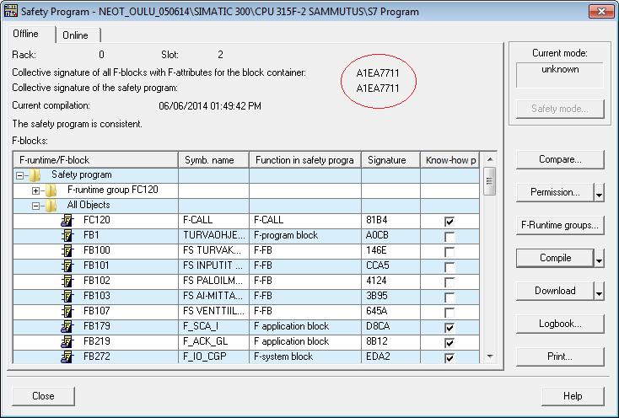Uncheck know-how protection for FB272

449,357
